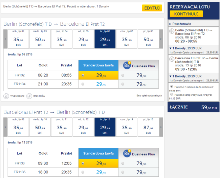Click the Brak lotów no-flights plane icon

pyautogui.click(x=29, y=96)
